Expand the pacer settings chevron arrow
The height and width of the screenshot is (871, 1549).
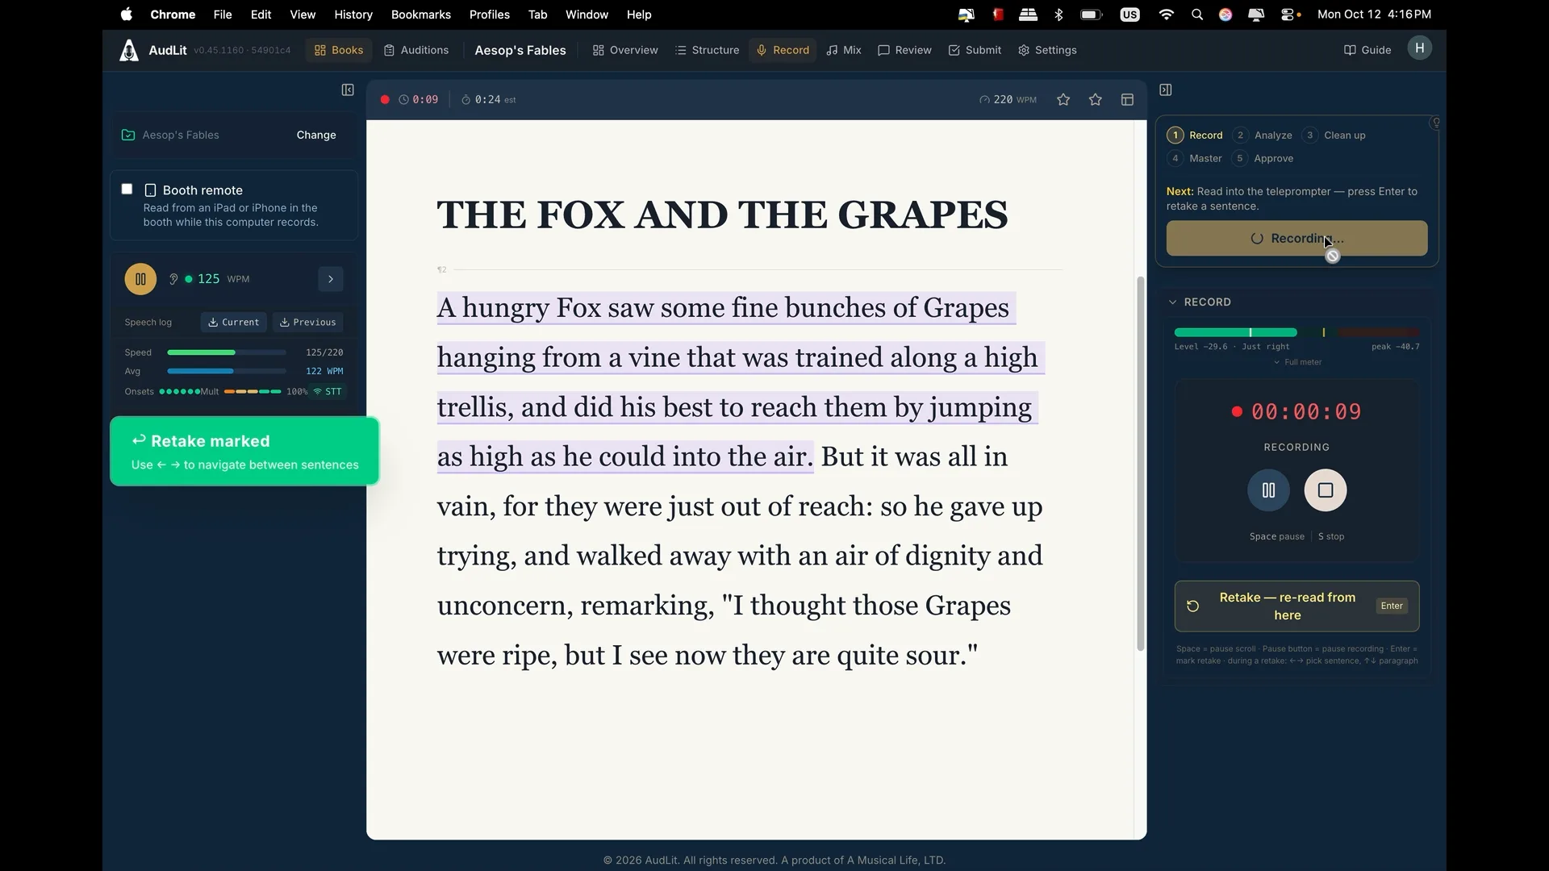331,279
